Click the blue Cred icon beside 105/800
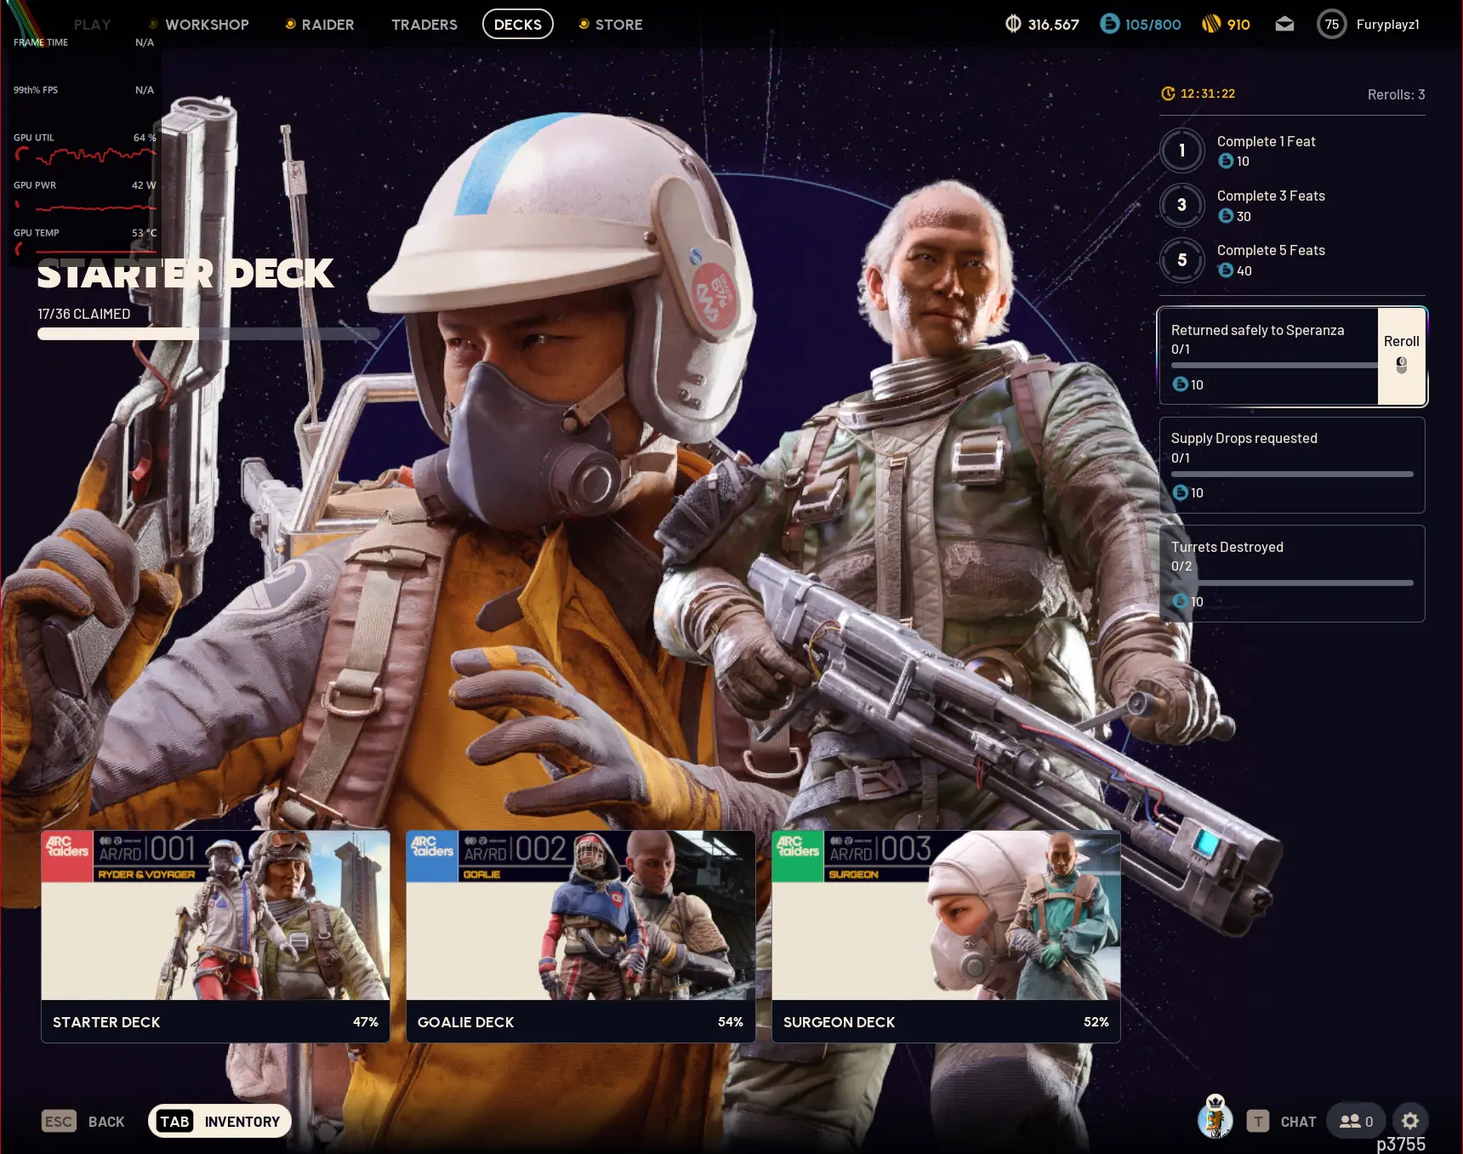 (x=1109, y=24)
